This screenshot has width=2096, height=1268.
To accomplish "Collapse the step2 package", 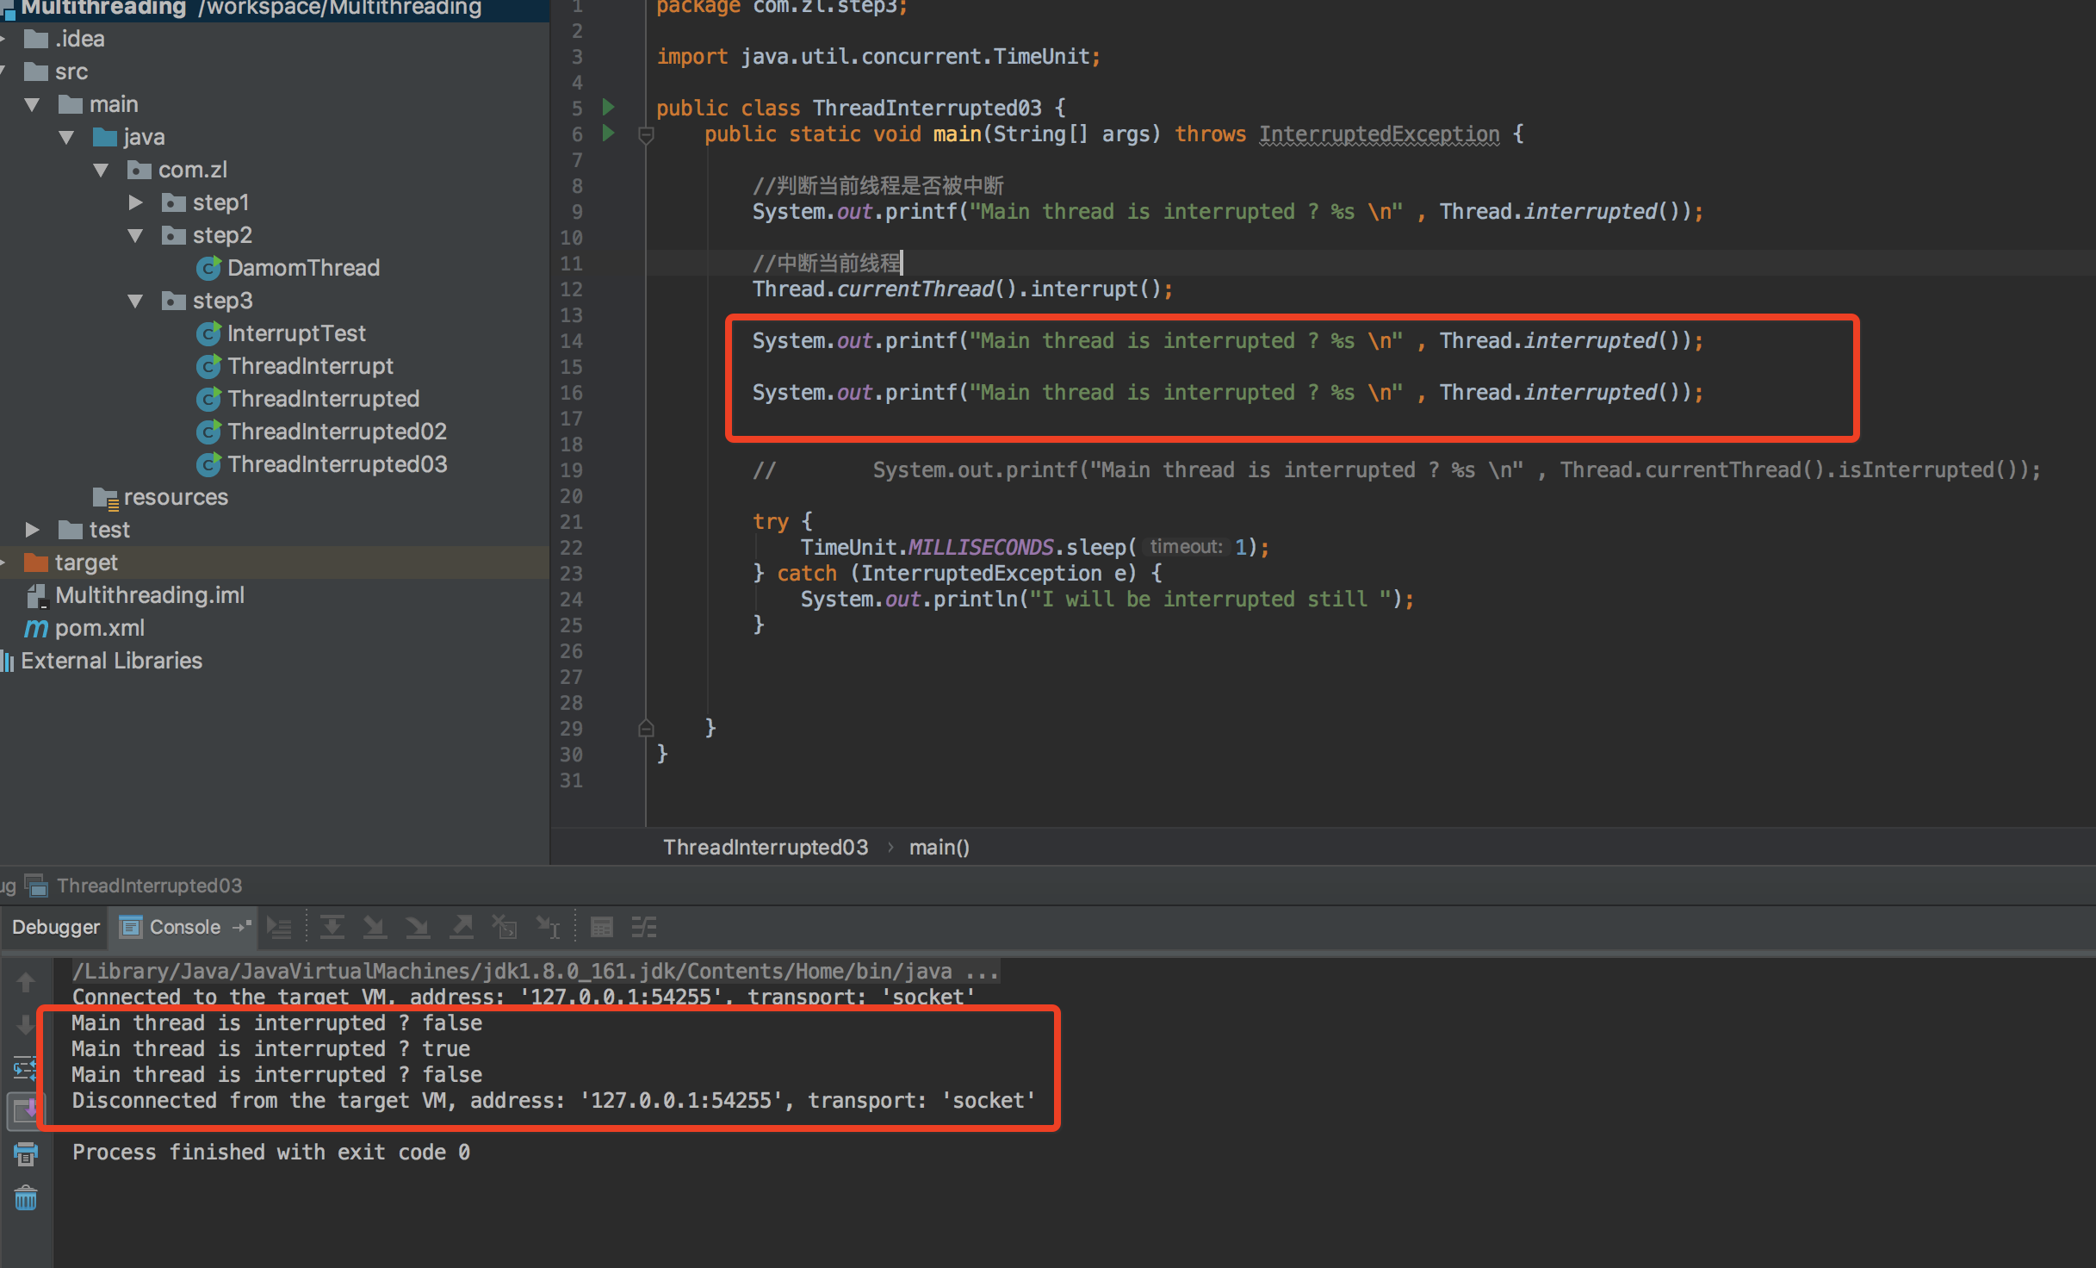I will pos(135,235).
